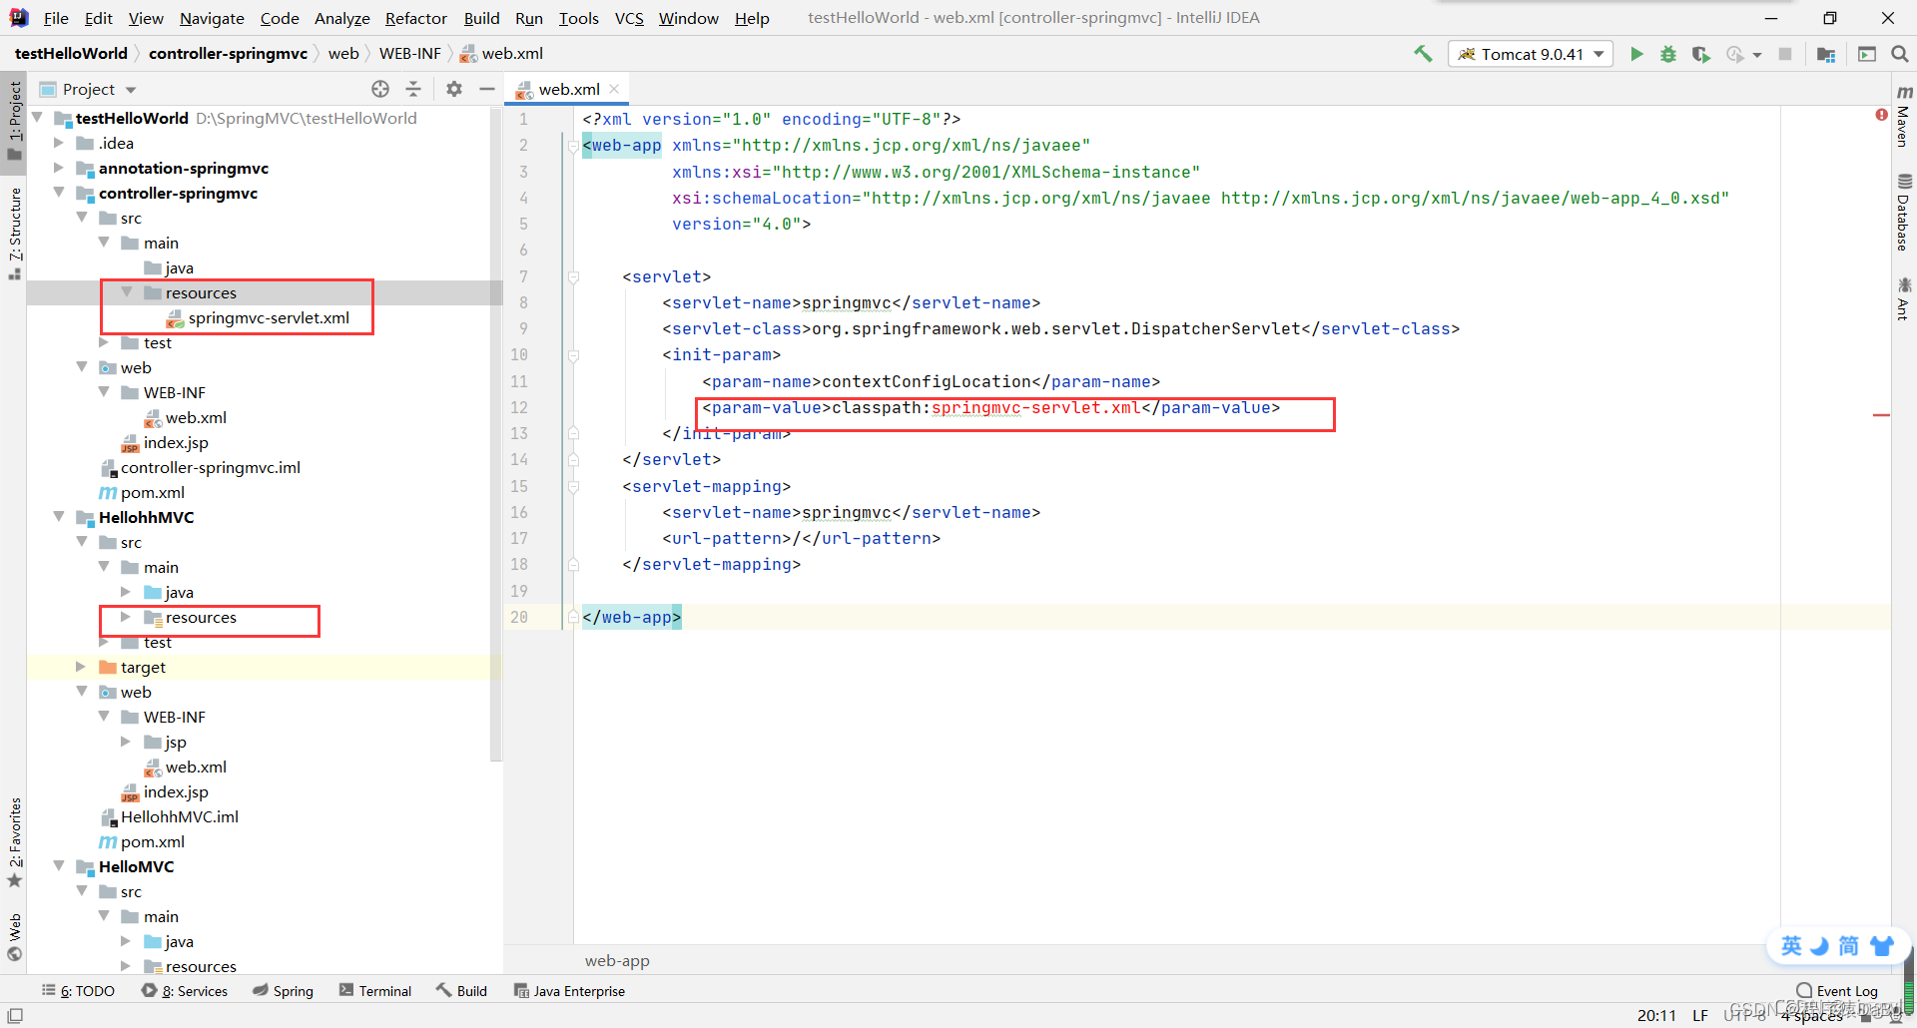Image resolution: width=1917 pixels, height=1028 pixels.
Task: Click the grey Stop square icon
Action: 1785,54
